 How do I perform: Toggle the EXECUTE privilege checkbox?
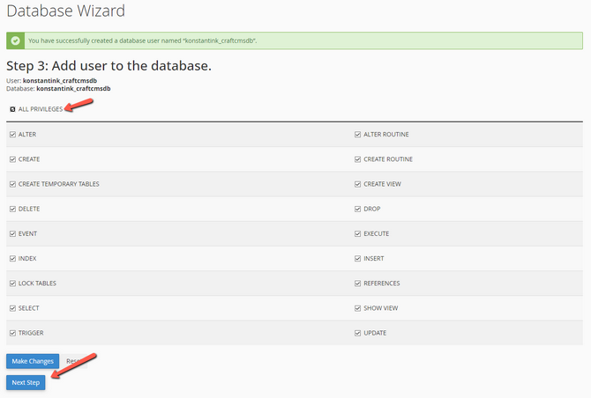(x=358, y=234)
